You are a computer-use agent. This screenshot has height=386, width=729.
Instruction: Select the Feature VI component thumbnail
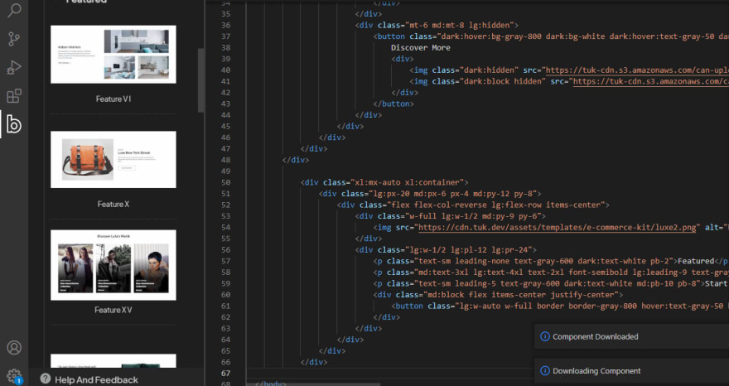click(113, 55)
